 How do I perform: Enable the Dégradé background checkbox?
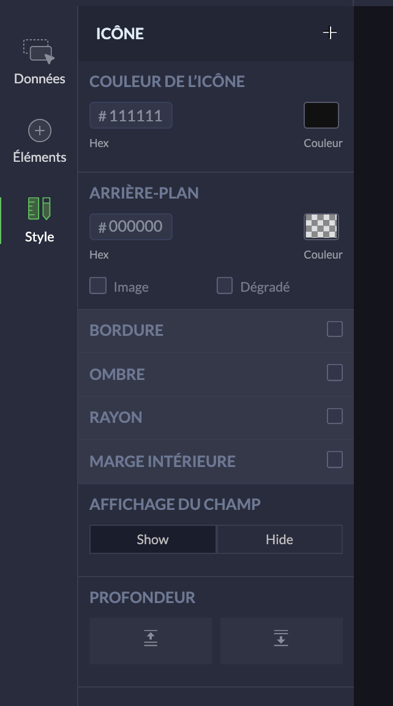(225, 286)
